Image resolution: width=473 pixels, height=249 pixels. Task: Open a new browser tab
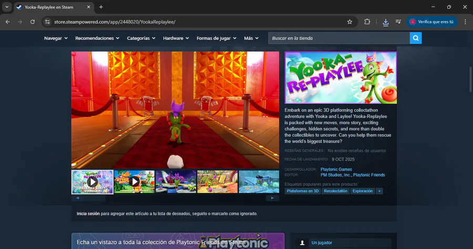tap(101, 7)
